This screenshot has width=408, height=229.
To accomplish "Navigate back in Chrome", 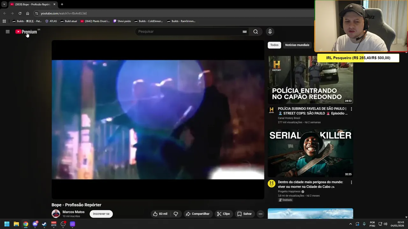I will (x=4, y=13).
